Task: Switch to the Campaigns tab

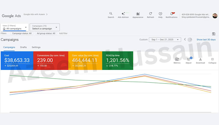Action: [9, 47]
